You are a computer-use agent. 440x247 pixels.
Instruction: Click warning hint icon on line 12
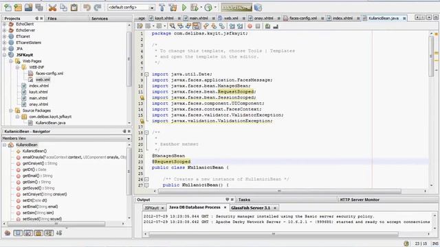[x=142, y=97]
